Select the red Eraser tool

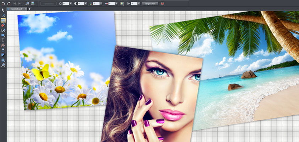[3, 25]
